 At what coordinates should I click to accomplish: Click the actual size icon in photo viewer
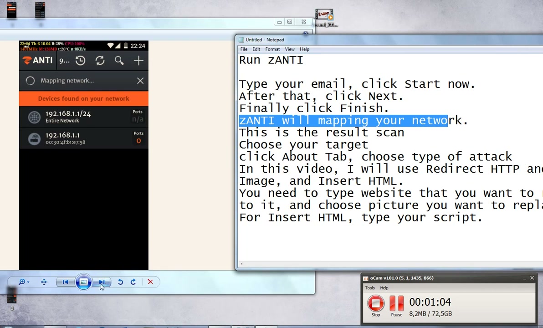pos(44,282)
